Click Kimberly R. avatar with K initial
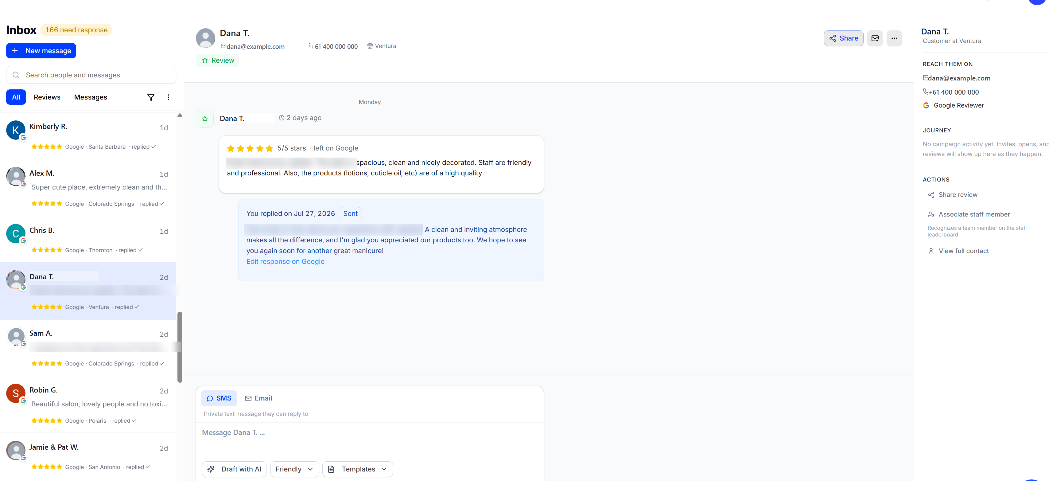1049x481 pixels. 16,130
